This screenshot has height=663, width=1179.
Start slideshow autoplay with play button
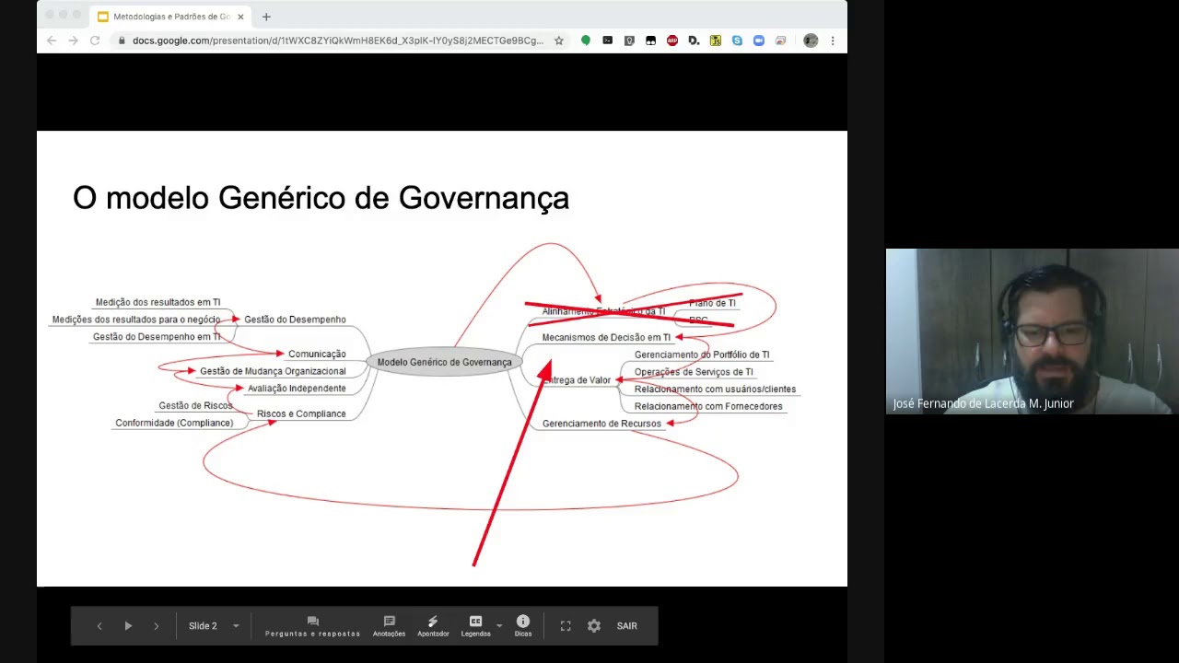(x=128, y=626)
